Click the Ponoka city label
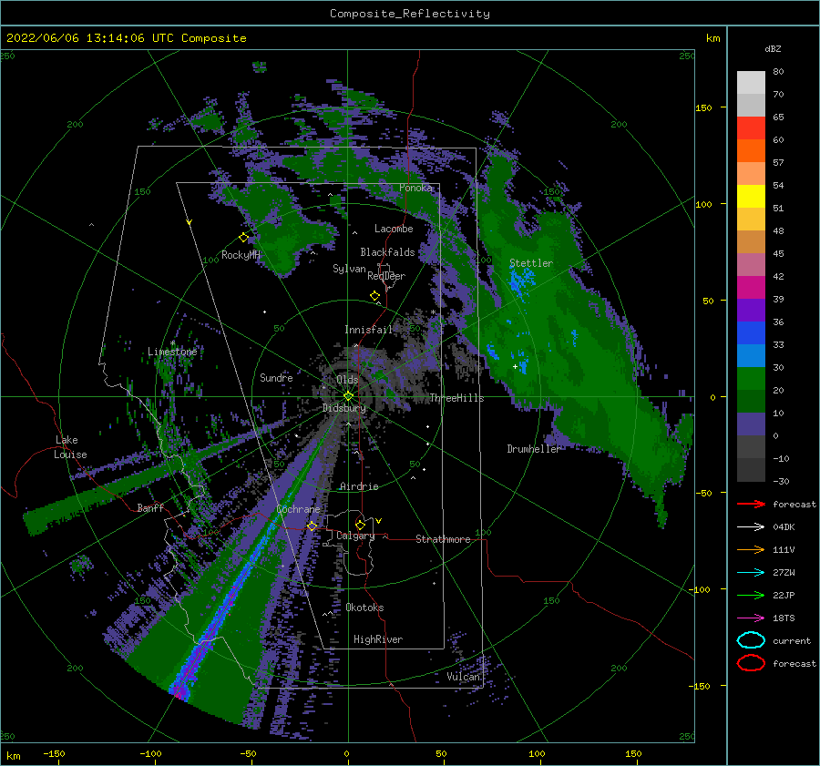Viewport: 820px width, 766px height. coord(415,188)
